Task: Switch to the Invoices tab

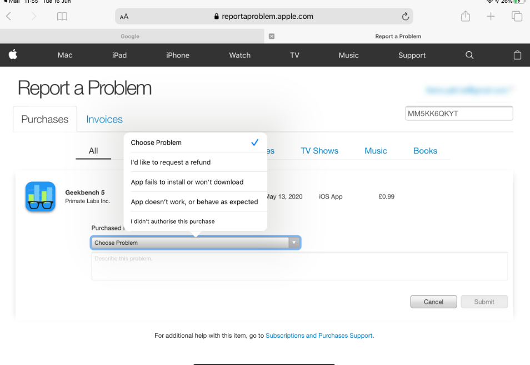Action: (104, 119)
